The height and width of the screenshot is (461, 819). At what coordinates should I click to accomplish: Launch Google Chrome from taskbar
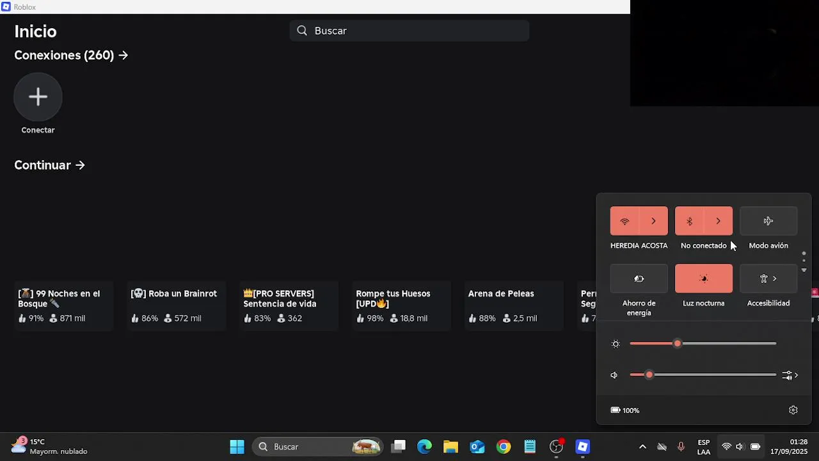(x=504, y=447)
